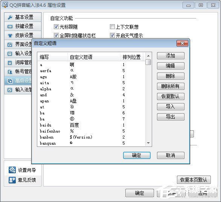Click the 导入 button
Viewport: 221px width, 202px height.
(x=171, y=106)
